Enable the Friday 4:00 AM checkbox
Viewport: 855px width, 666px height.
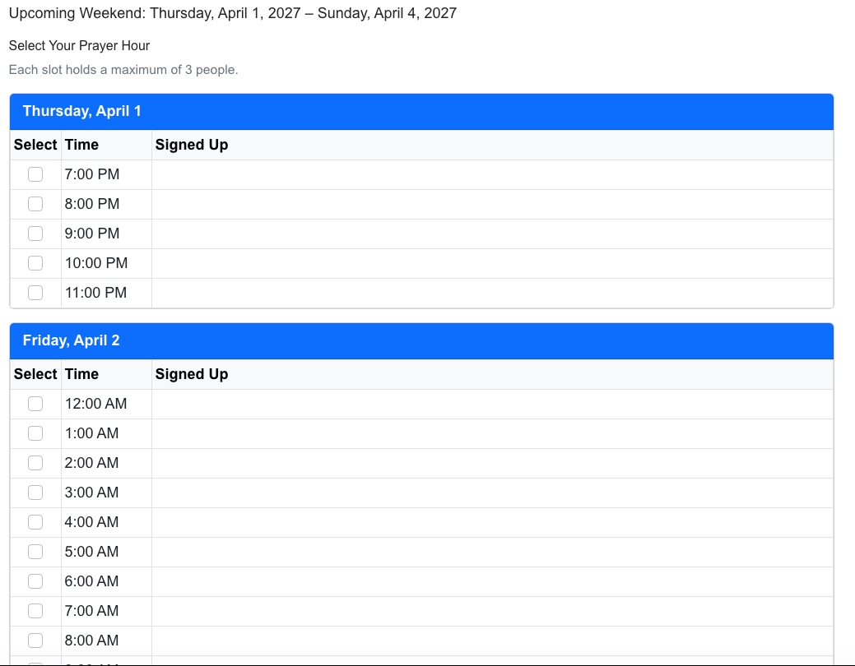pyautogui.click(x=35, y=522)
